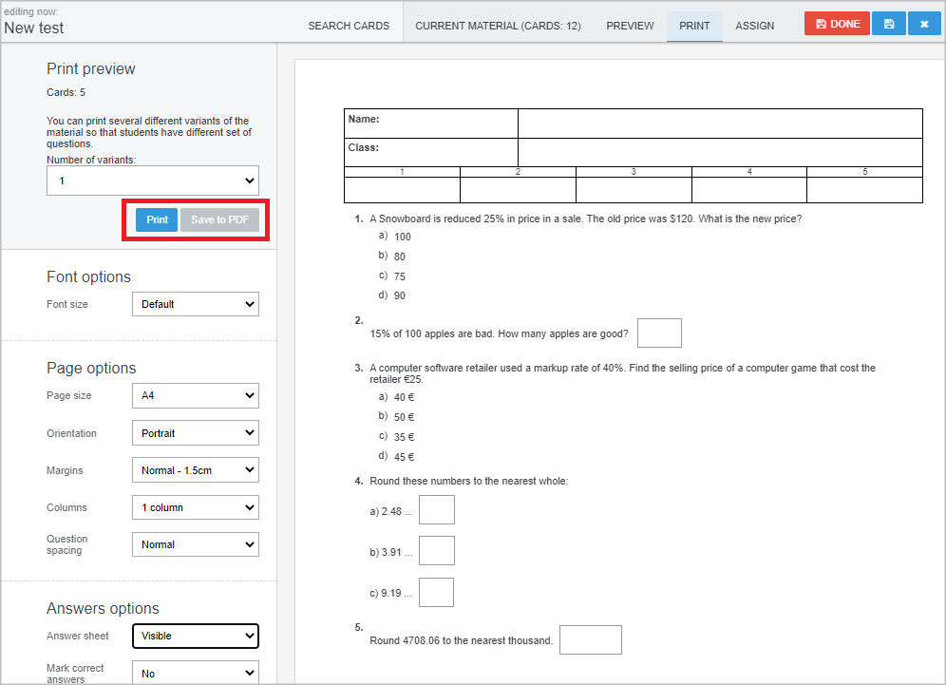Click the blue save disk icon

889,24
